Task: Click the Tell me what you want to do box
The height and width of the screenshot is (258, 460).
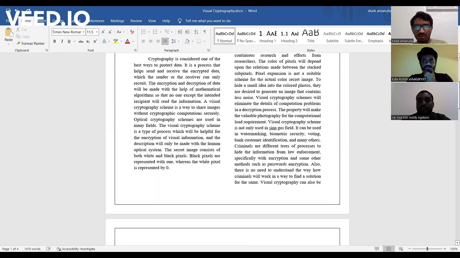Action: 208,21
